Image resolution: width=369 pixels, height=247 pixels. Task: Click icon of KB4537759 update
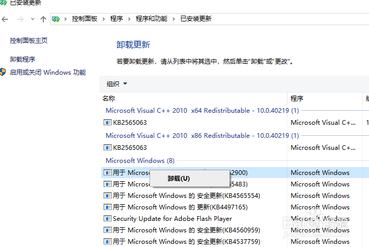point(108,242)
